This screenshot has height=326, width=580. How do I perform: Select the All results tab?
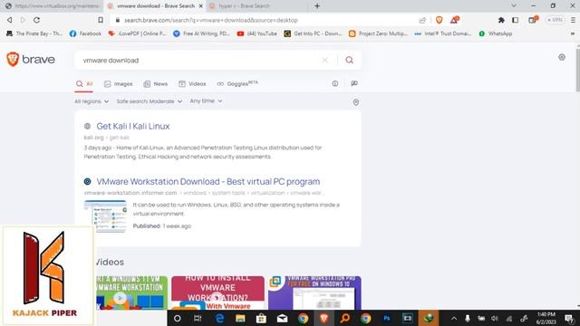pyautogui.click(x=84, y=84)
